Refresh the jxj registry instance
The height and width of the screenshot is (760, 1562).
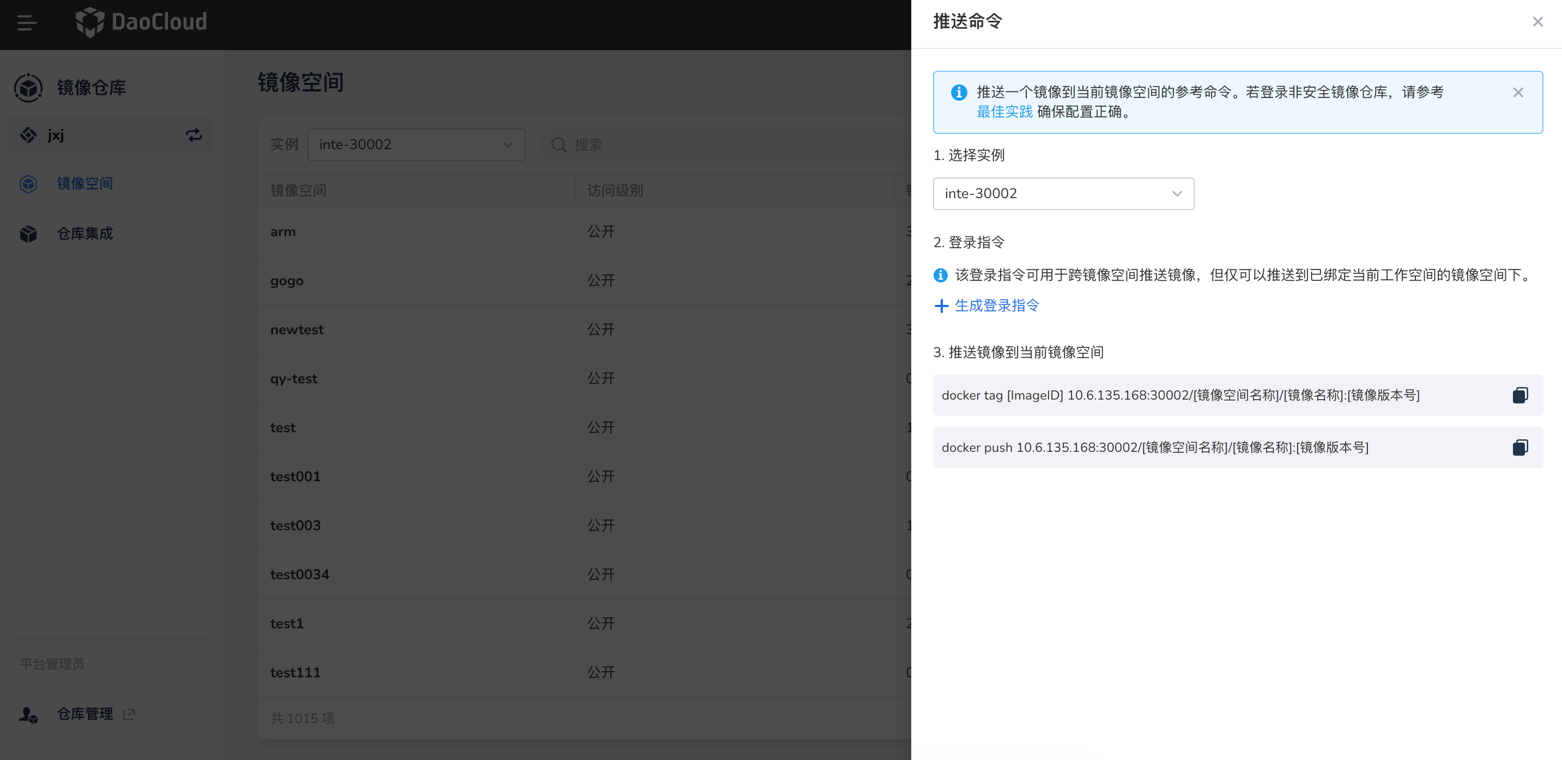(194, 135)
